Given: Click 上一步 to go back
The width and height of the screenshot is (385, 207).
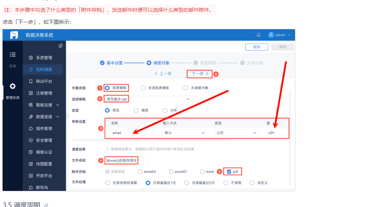Looking at the screenshot, I should coord(163,74).
